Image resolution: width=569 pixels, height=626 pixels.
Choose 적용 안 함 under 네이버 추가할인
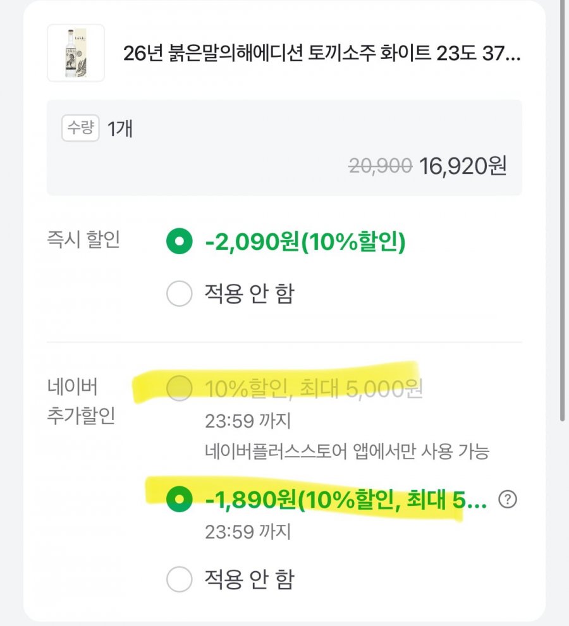coord(180,578)
